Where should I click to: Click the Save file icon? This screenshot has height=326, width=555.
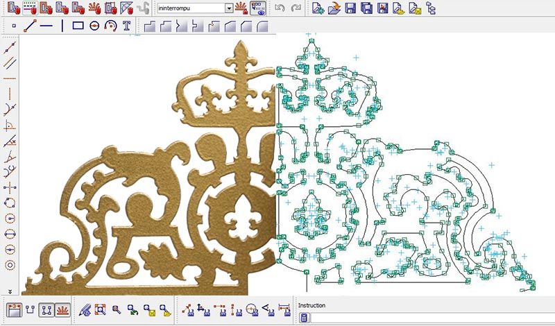pos(350,8)
